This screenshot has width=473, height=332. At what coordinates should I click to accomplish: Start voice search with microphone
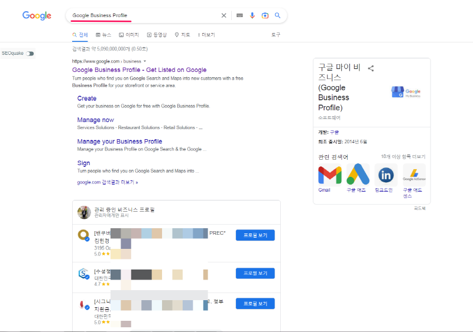(252, 15)
